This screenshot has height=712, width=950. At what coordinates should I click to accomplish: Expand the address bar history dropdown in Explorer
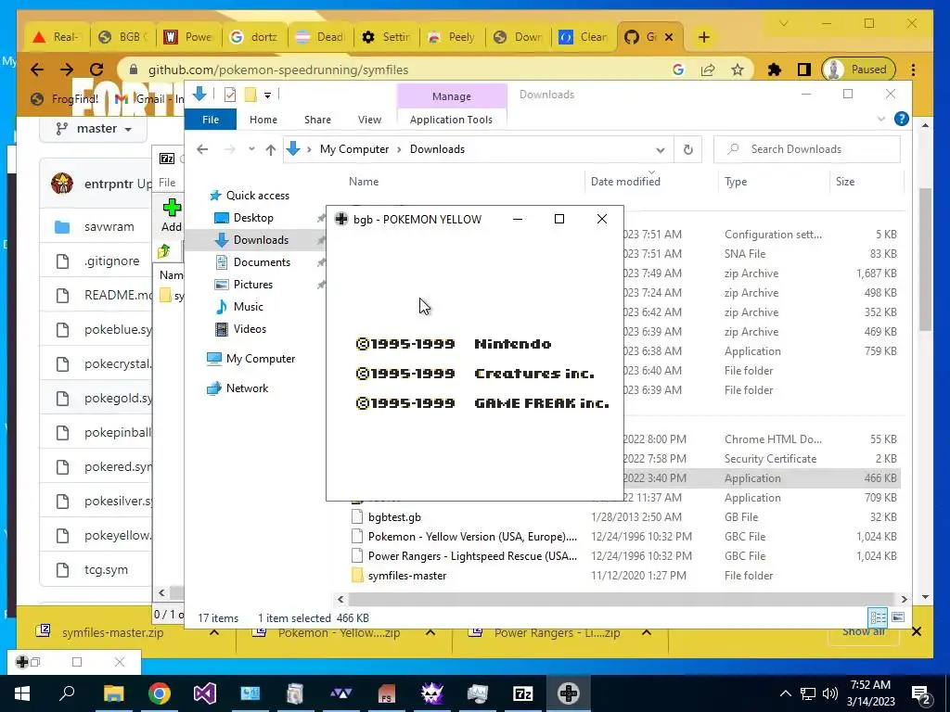[661, 149]
